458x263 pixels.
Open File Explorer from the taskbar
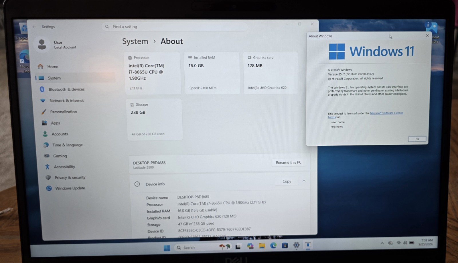click(x=262, y=246)
